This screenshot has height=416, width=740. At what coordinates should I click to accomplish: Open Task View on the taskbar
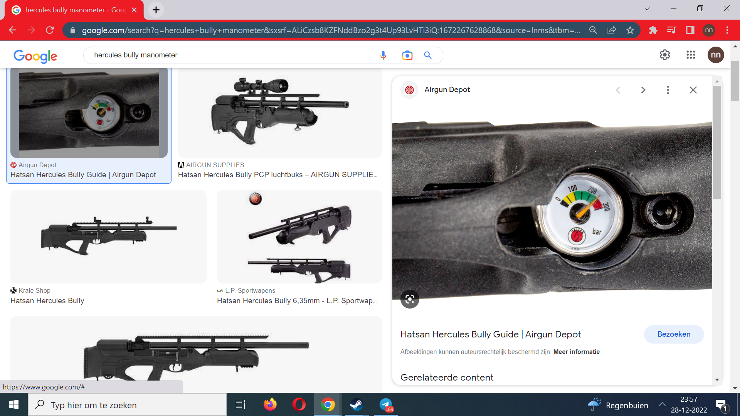(x=240, y=405)
